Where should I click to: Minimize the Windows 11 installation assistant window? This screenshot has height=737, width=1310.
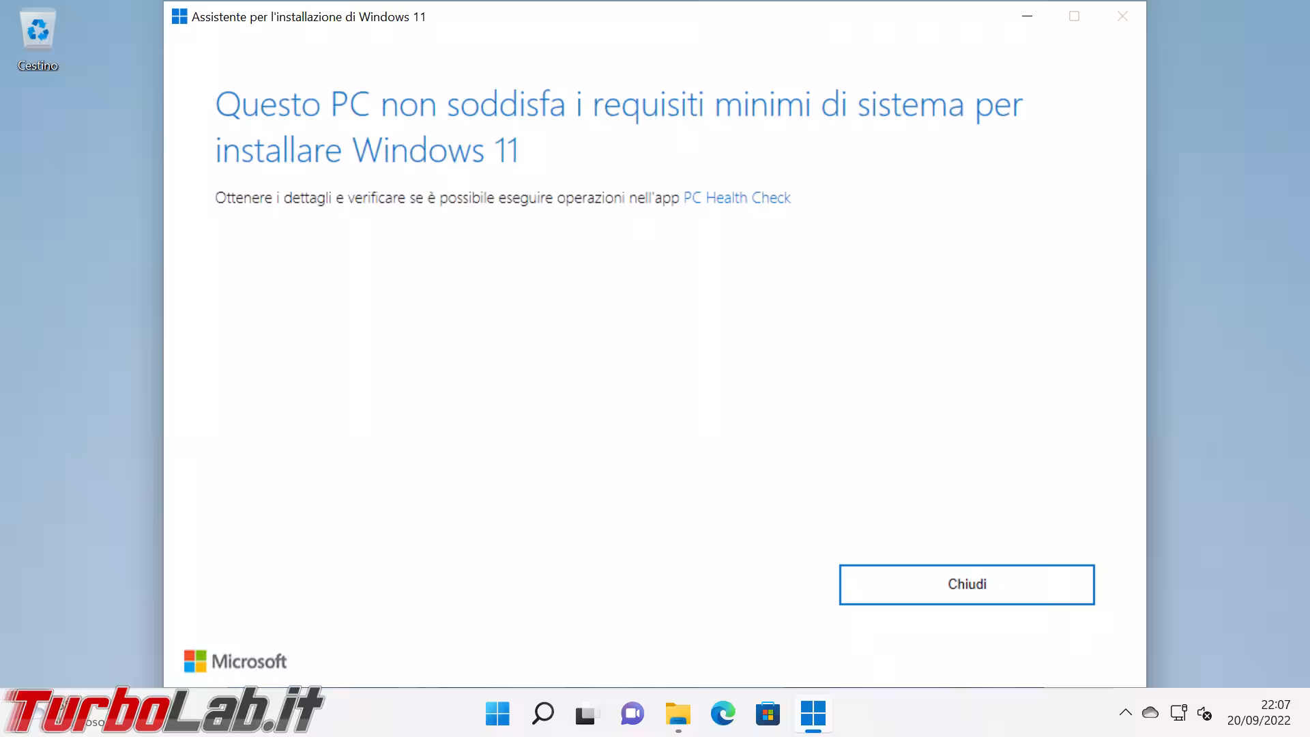1027,16
